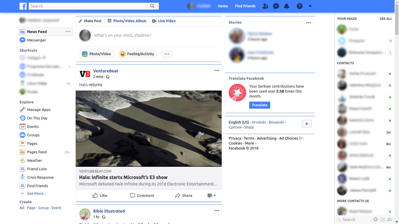The width and height of the screenshot is (399, 224).
Task: Click SEE ALL in Your Pages
Action: click(x=386, y=19)
